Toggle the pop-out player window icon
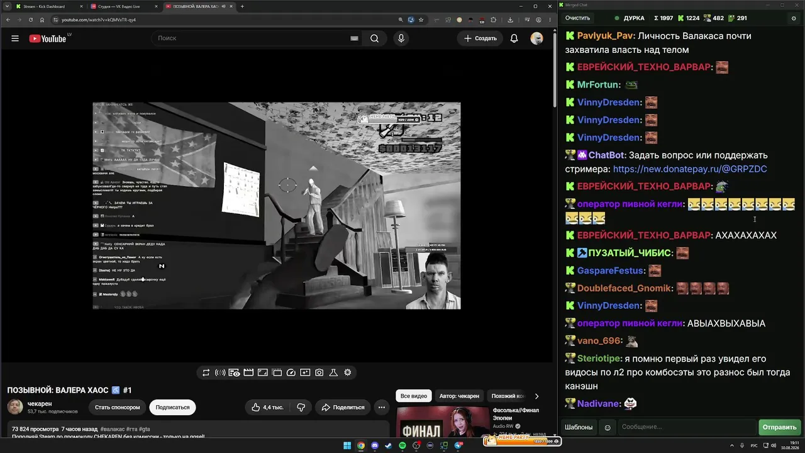This screenshot has height=453, width=805. (x=277, y=372)
